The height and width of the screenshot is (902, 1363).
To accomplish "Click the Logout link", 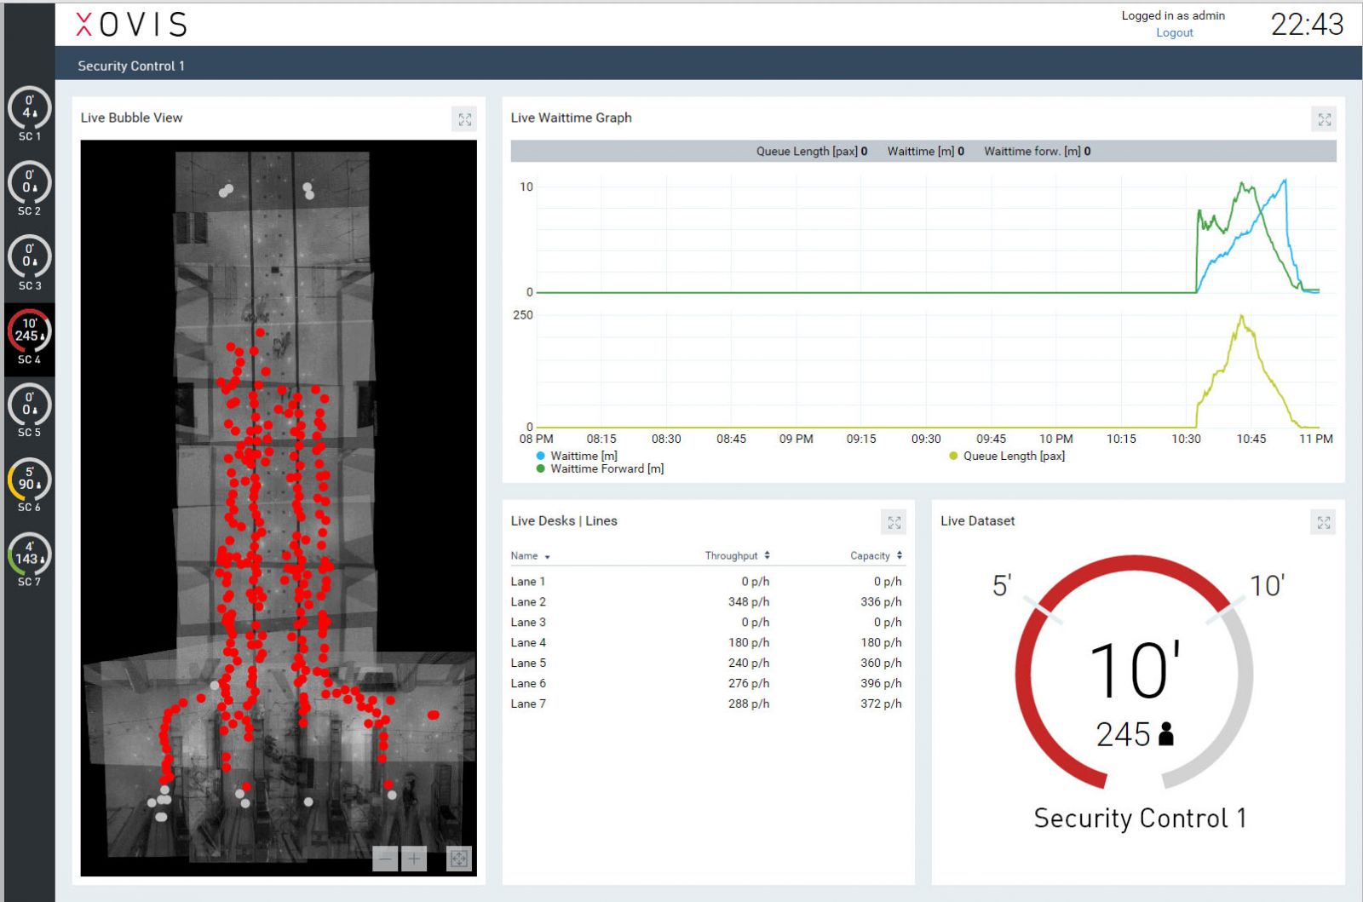I will tap(1174, 32).
